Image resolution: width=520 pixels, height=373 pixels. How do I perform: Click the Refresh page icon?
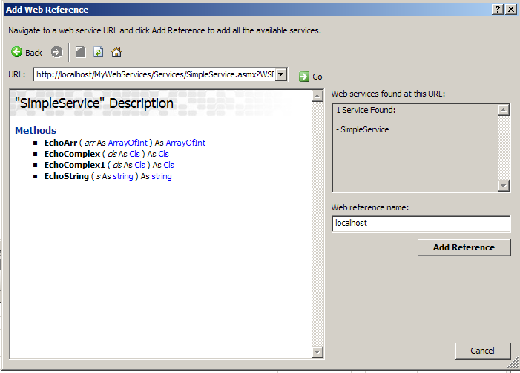[99, 52]
